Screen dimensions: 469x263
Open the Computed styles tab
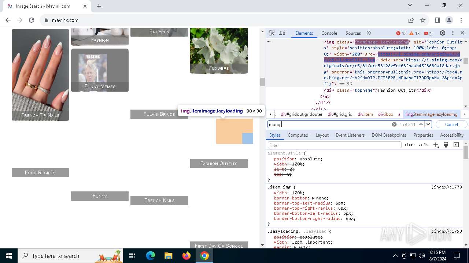(x=298, y=135)
